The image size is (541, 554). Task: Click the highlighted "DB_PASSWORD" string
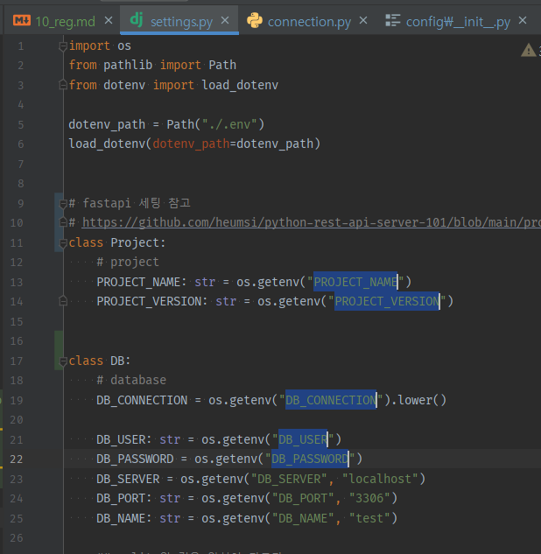pyautogui.click(x=310, y=459)
